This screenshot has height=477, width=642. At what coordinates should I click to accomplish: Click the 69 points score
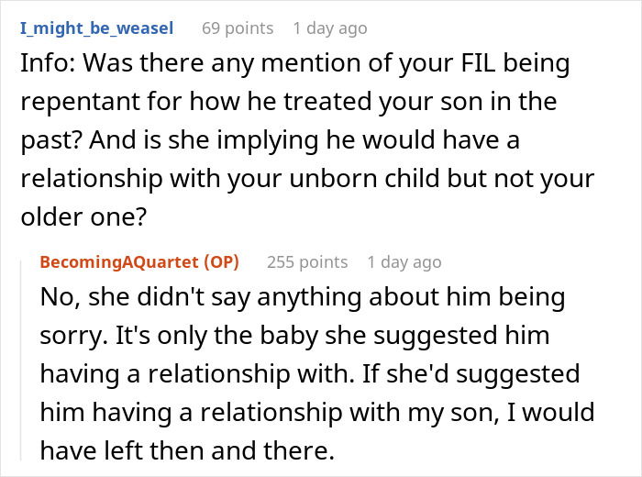pyautogui.click(x=238, y=28)
